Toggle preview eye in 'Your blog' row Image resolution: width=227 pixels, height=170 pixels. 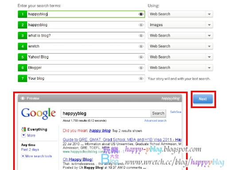click(x=141, y=78)
